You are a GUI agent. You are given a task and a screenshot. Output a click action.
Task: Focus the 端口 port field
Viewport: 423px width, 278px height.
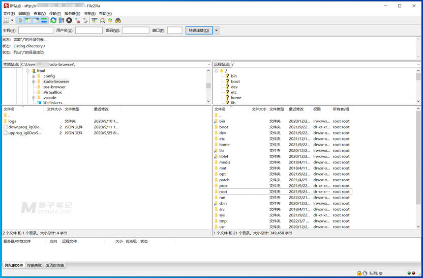[x=174, y=30]
